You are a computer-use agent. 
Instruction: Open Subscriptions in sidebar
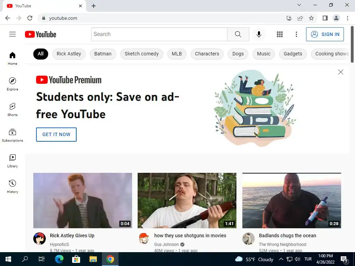coord(12,135)
